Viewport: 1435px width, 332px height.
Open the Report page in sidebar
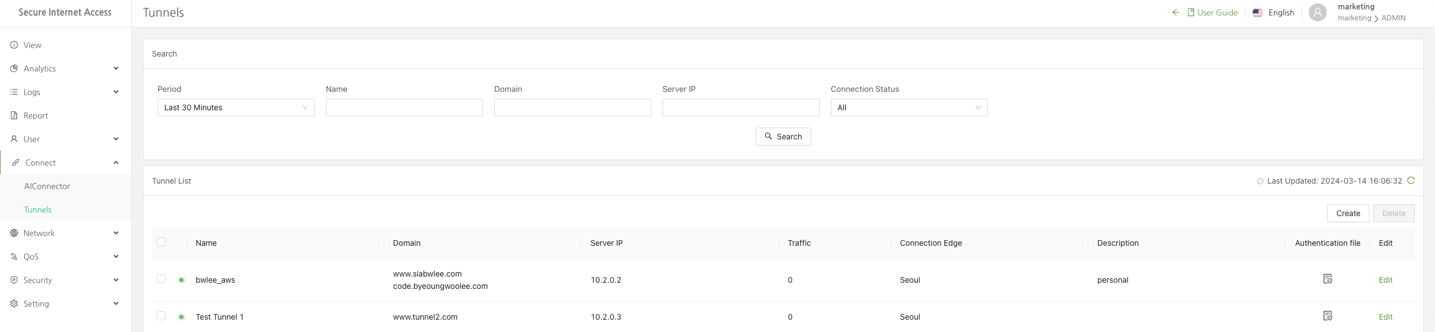tap(36, 115)
